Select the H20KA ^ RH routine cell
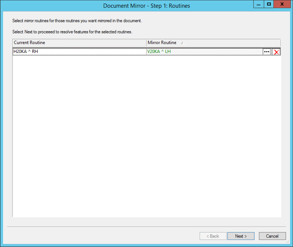The height and width of the screenshot is (247, 293). coord(80,51)
